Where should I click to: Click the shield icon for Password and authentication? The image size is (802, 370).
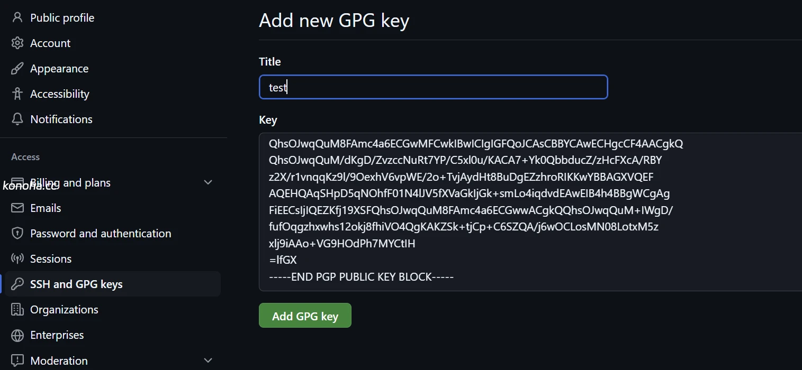pos(17,233)
